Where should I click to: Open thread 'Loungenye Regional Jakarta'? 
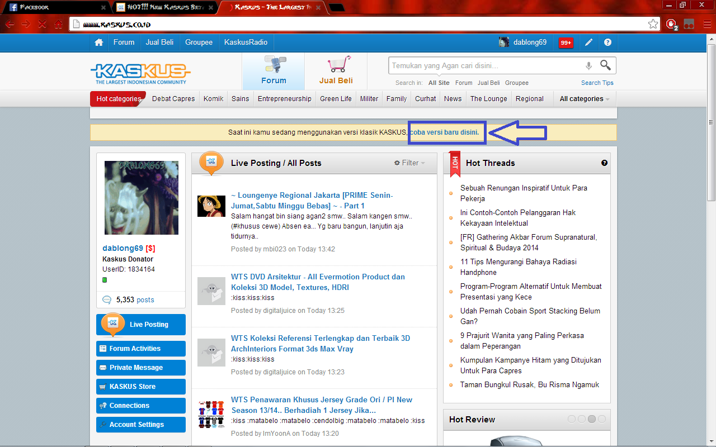312,201
